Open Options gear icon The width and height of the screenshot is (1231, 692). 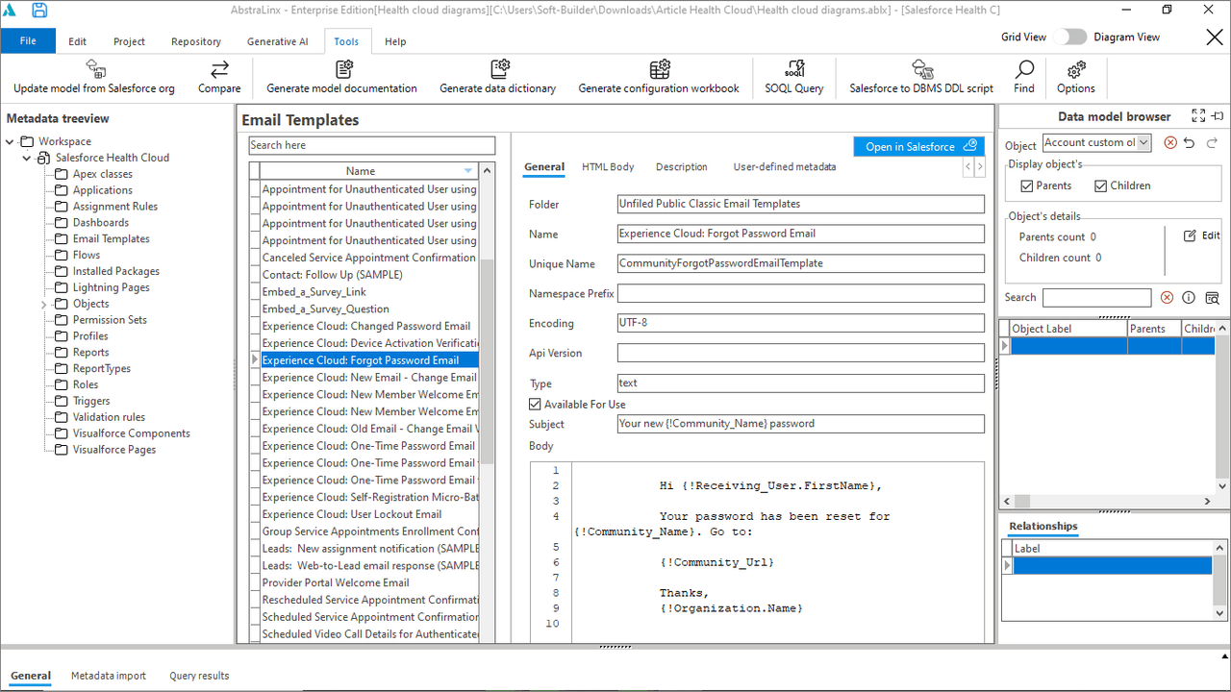tap(1076, 68)
